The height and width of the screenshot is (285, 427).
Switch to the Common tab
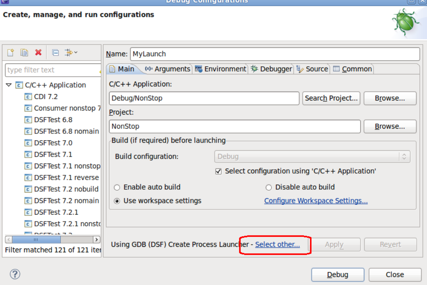pos(352,69)
